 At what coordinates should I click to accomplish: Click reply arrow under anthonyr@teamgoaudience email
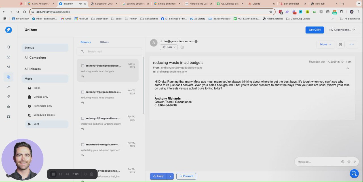coord(83,76)
